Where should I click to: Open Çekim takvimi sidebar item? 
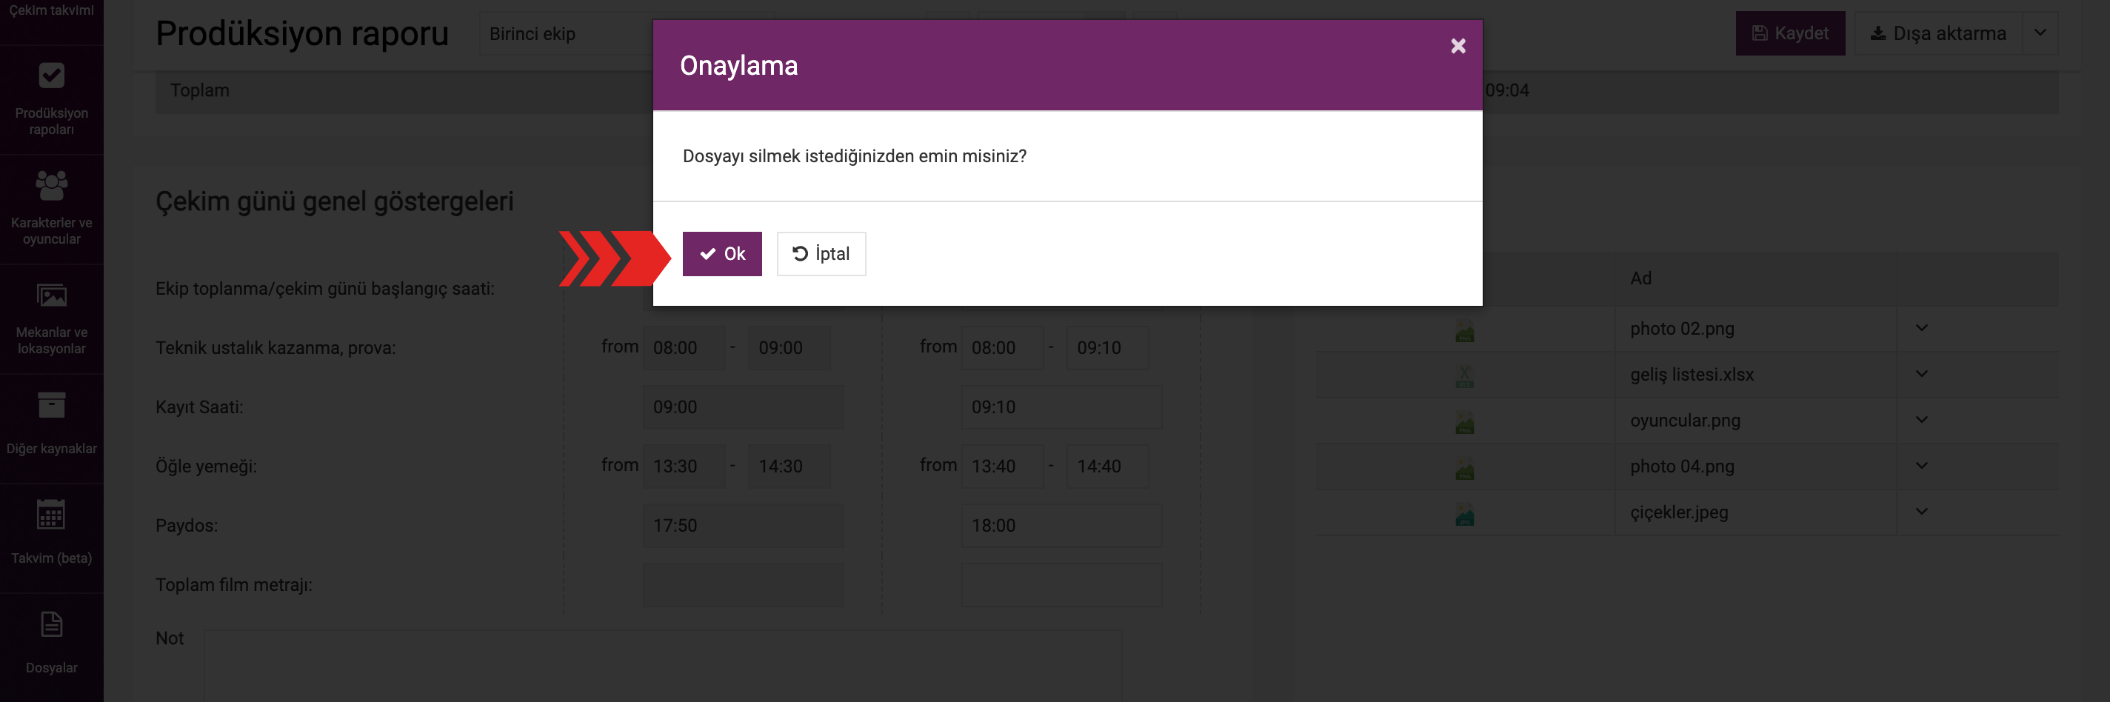point(52,11)
